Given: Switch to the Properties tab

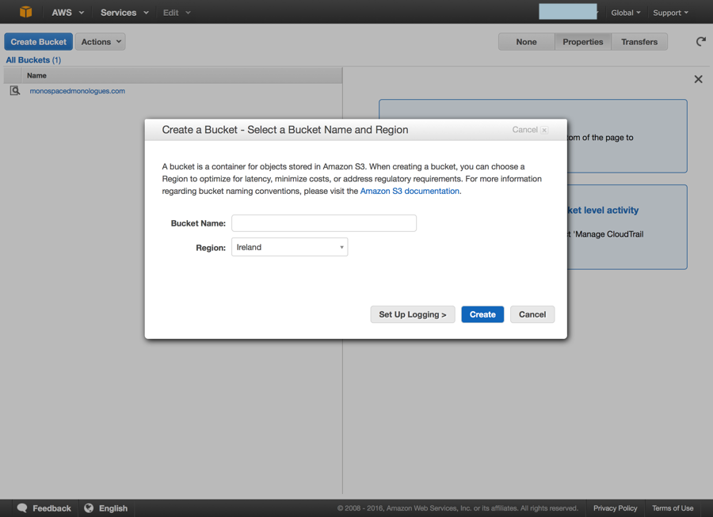Looking at the screenshot, I should [582, 42].
